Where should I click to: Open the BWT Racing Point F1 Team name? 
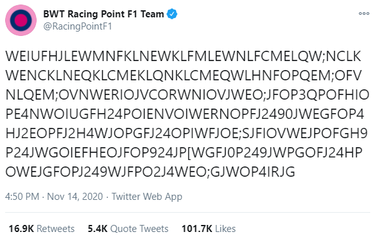point(103,14)
